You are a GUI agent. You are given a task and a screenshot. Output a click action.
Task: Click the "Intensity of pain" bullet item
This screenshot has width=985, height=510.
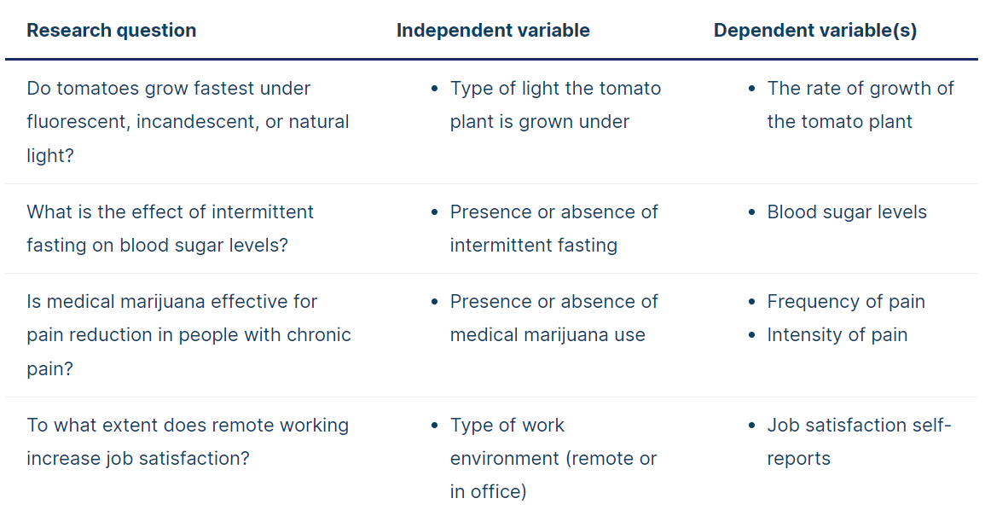(837, 335)
